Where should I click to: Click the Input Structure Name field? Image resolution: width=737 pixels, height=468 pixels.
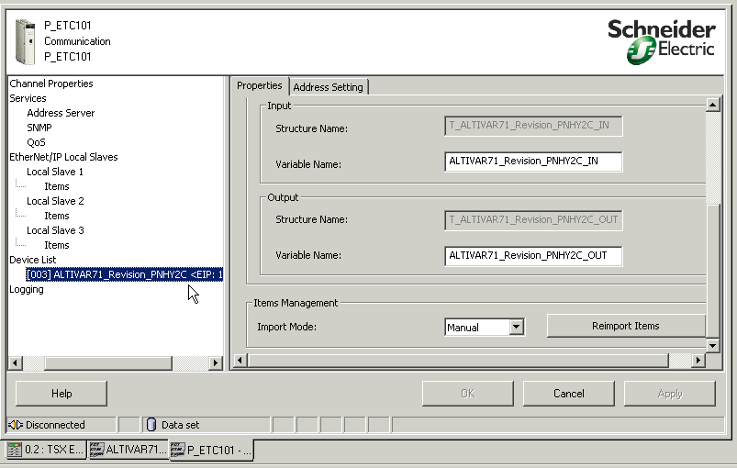point(533,126)
